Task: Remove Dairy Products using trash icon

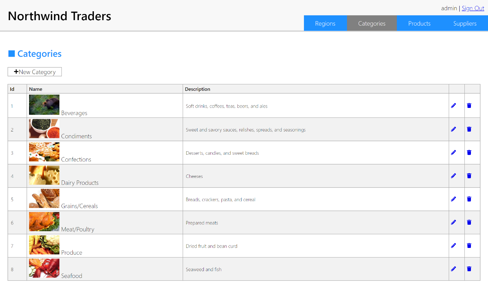Action: [469, 176]
